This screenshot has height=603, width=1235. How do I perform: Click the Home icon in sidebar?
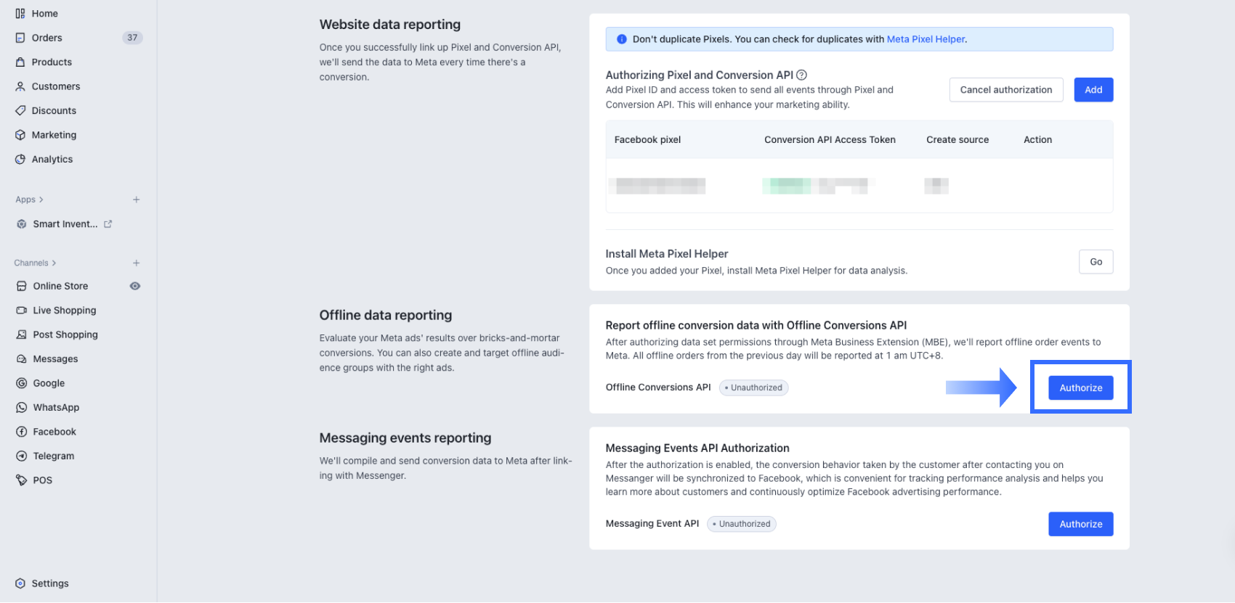(x=20, y=14)
